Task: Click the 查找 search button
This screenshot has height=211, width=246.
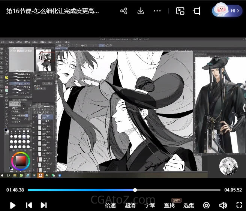Action: click(169, 205)
